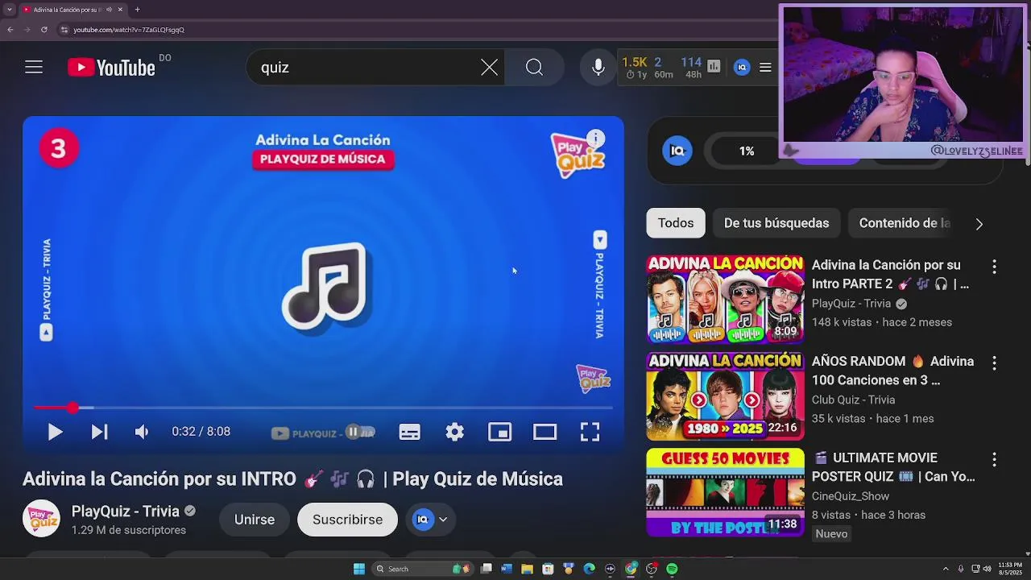Select the De tus búsquedas chip

pyautogui.click(x=776, y=223)
